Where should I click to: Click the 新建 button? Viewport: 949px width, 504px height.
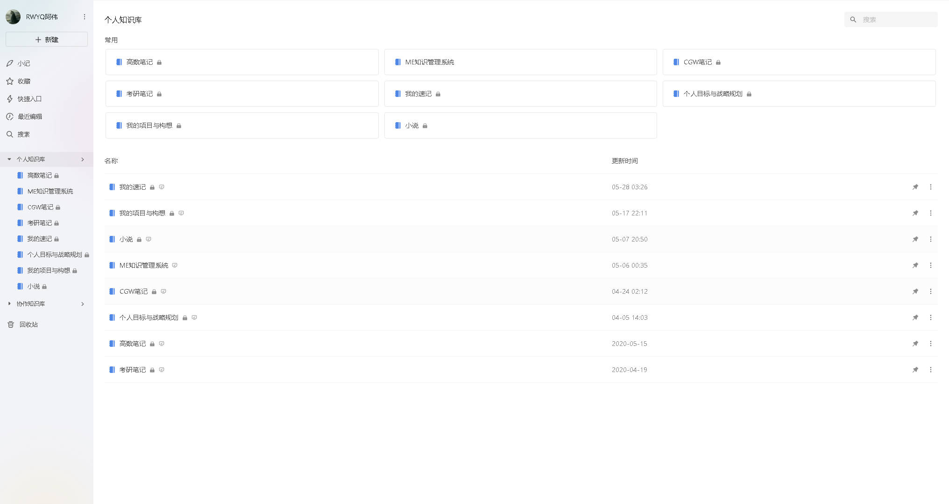47,40
